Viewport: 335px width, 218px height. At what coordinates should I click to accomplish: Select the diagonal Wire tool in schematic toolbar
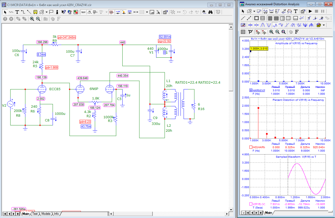[29, 12]
